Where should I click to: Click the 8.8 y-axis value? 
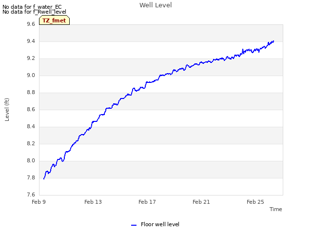point(31,93)
